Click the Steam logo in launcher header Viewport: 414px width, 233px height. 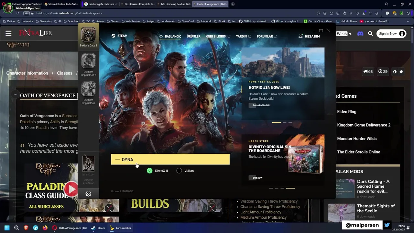[119, 36]
